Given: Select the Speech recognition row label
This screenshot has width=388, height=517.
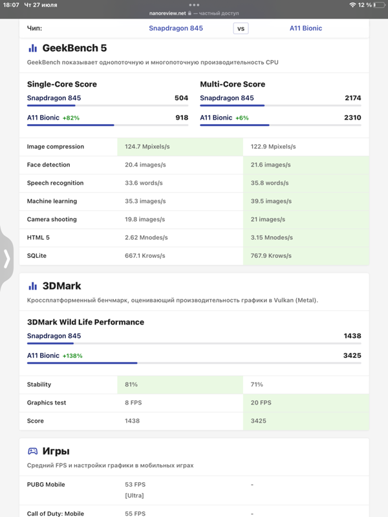Looking at the screenshot, I should pos(55,183).
